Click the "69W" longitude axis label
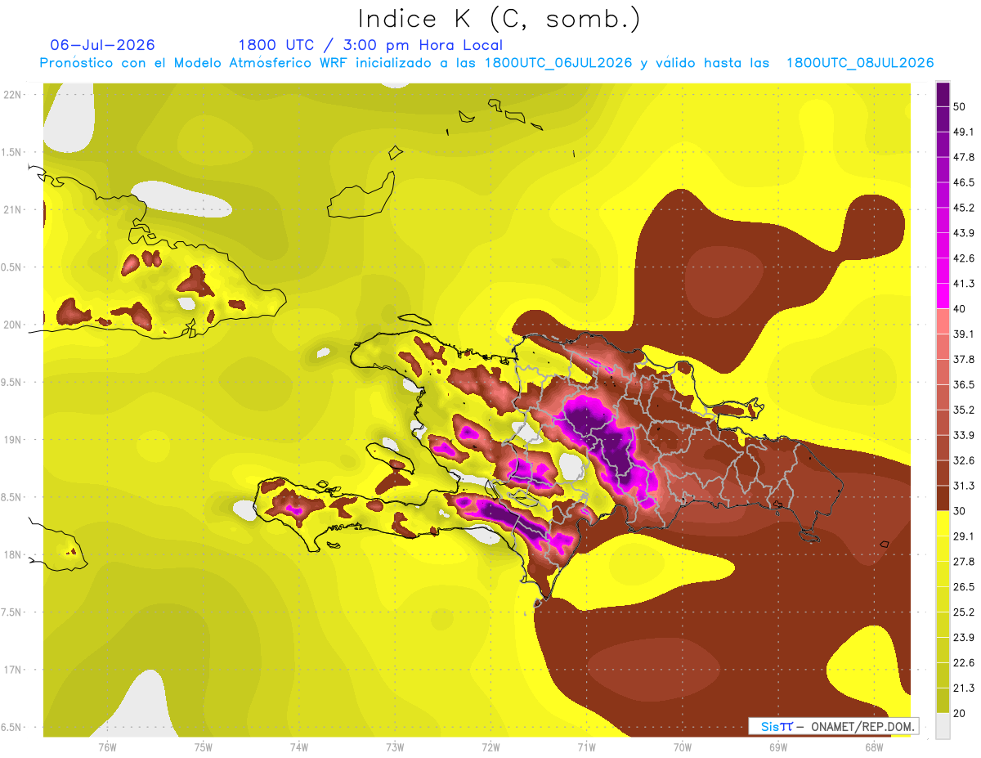The image size is (981, 758). pyautogui.click(x=778, y=747)
